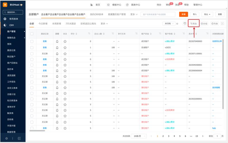Click bell icon in row 2023060600004
228x143 pixels.
[57, 71]
